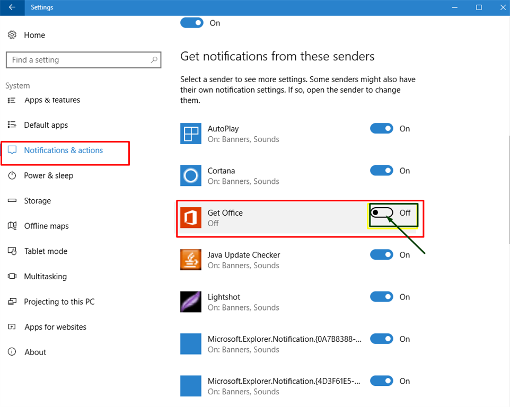This screenshot has height=407, width=510.
Task: Open Multitasking settings
Action: coord(46,277)
